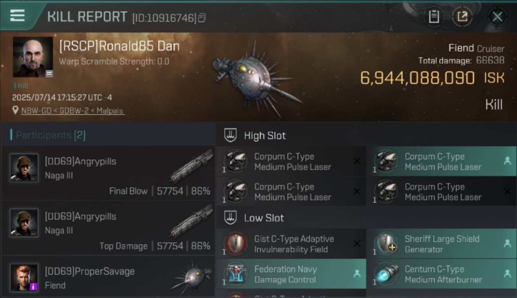Open Angrypills Top Damage participant entry
Screen dimensions: 517x298
(108, 228)
